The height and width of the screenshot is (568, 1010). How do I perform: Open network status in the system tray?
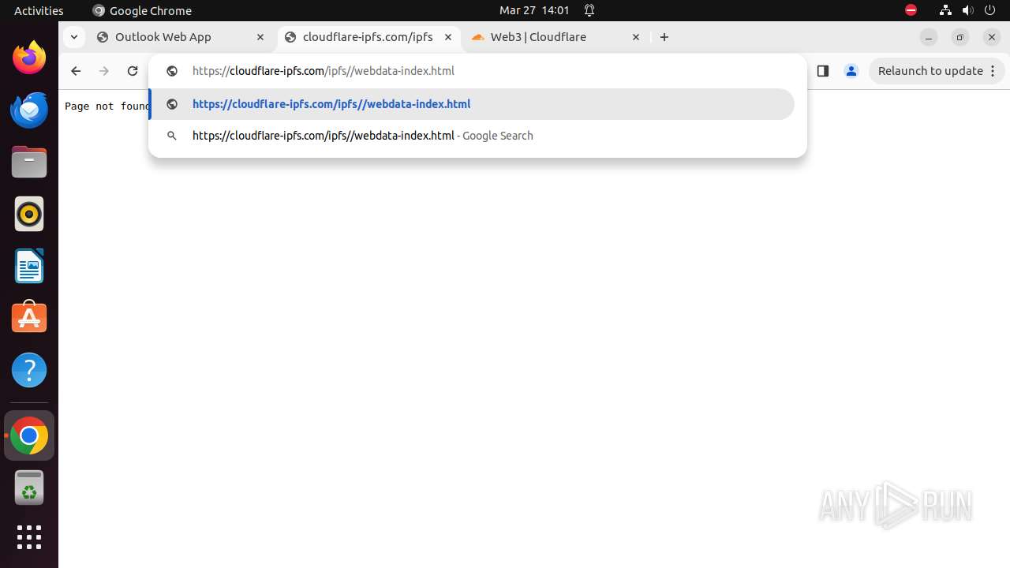pos(945,10)
